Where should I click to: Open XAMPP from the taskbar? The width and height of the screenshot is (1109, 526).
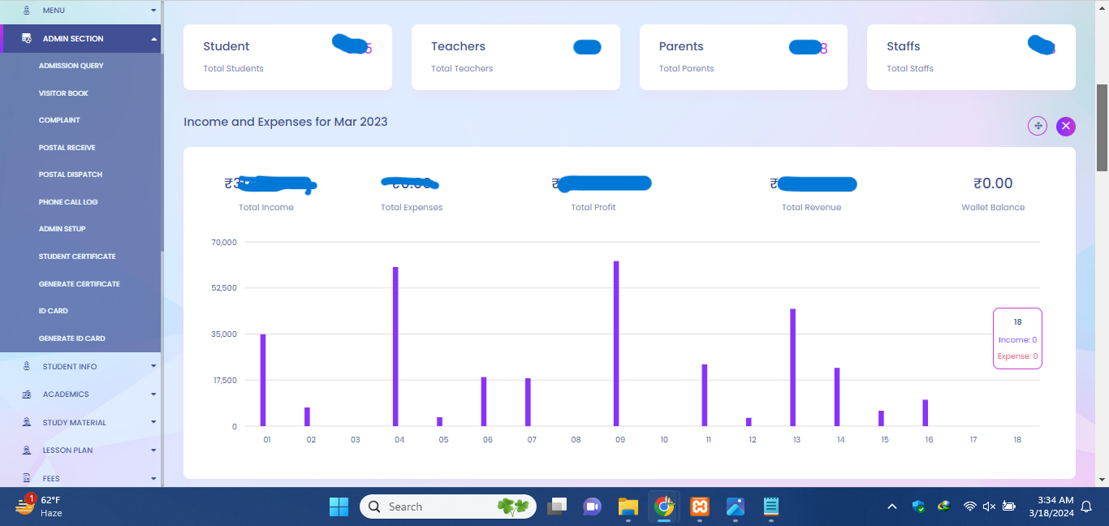coord(699,507)
